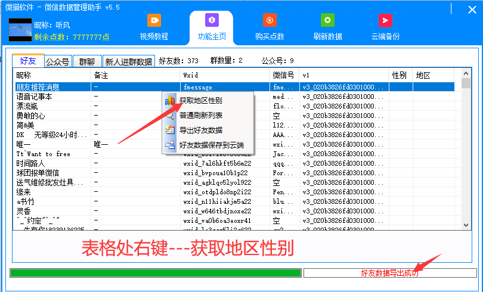Click the 公众号: 9 count label
Viewport: 483px width, 292px height.
click(277, 61)
